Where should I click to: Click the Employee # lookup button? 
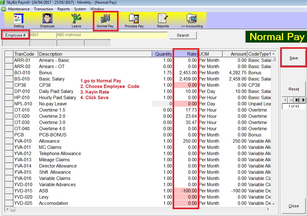pyautogui.click(x=16, y=35)
